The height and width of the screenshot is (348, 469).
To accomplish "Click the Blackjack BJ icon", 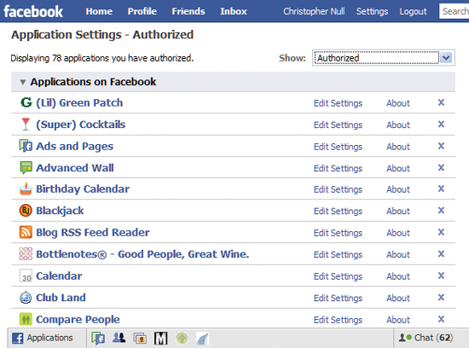I will (26, 211).
